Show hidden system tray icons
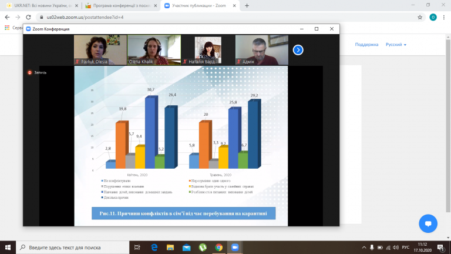This screenshot has width=451, height=254. 364,248
